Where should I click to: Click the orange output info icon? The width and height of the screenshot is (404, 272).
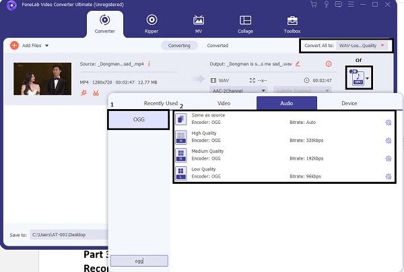coord(329,64)
